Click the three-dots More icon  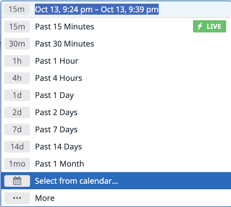point(17,198)
